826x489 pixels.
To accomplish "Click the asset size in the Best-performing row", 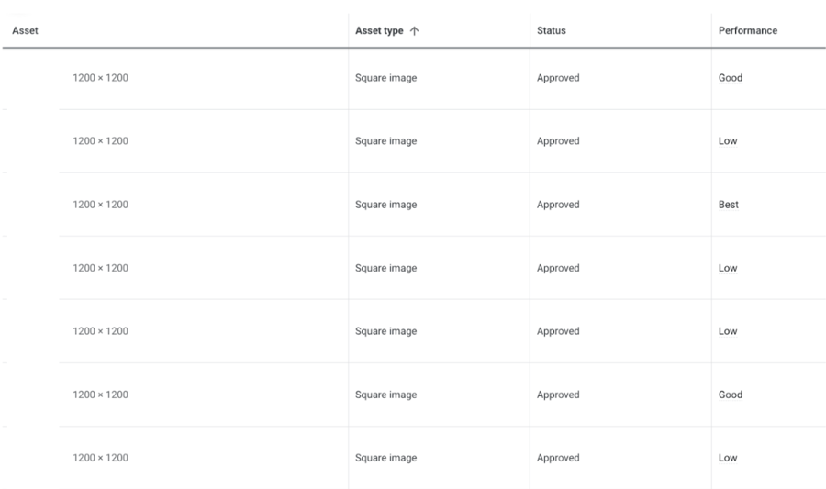I will point(100,205).
